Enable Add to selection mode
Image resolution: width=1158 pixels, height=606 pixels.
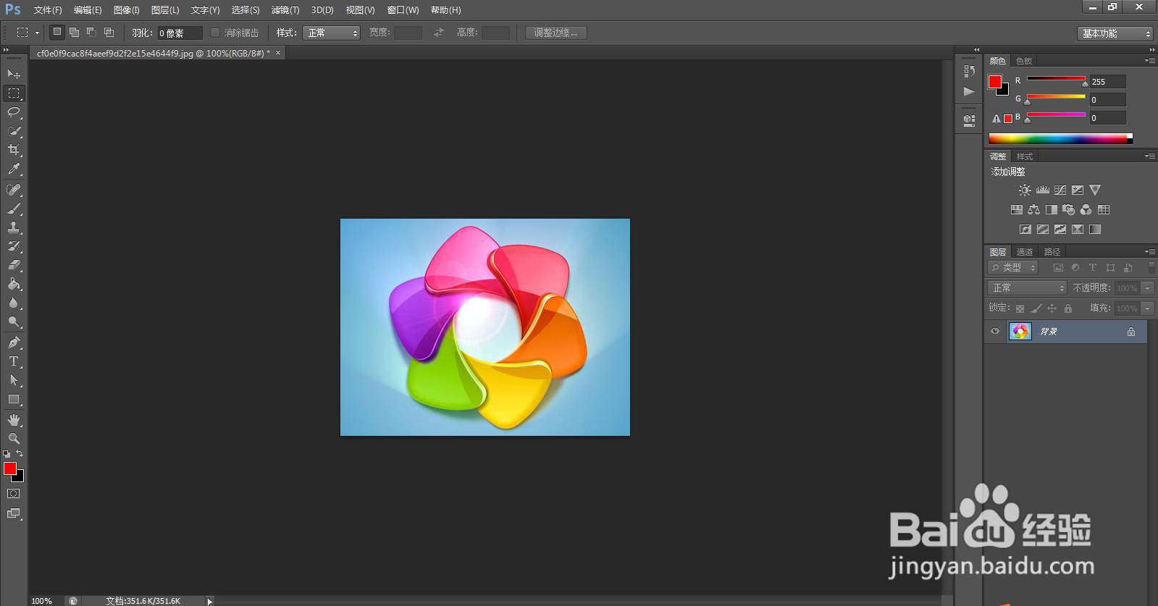point(74,33)
